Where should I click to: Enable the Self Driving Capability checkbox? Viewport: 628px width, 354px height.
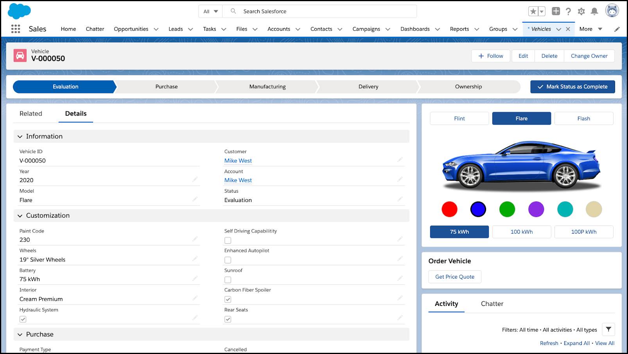(x=228, y=240)
